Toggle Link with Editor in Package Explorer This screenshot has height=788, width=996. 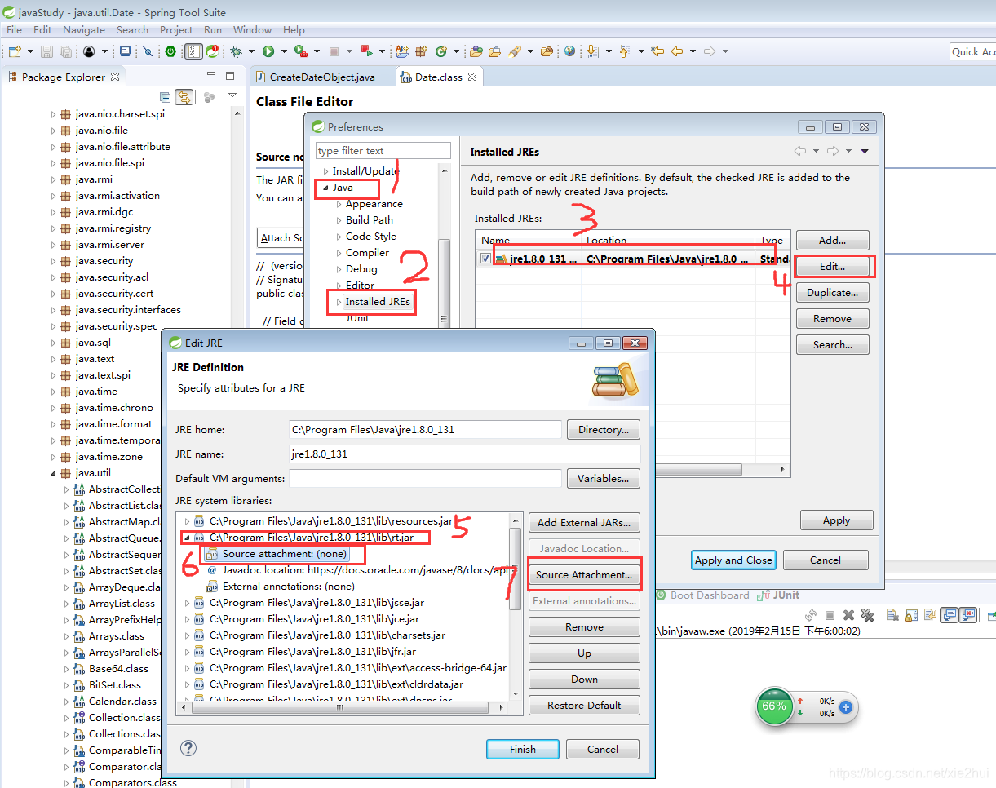point(184,97)
